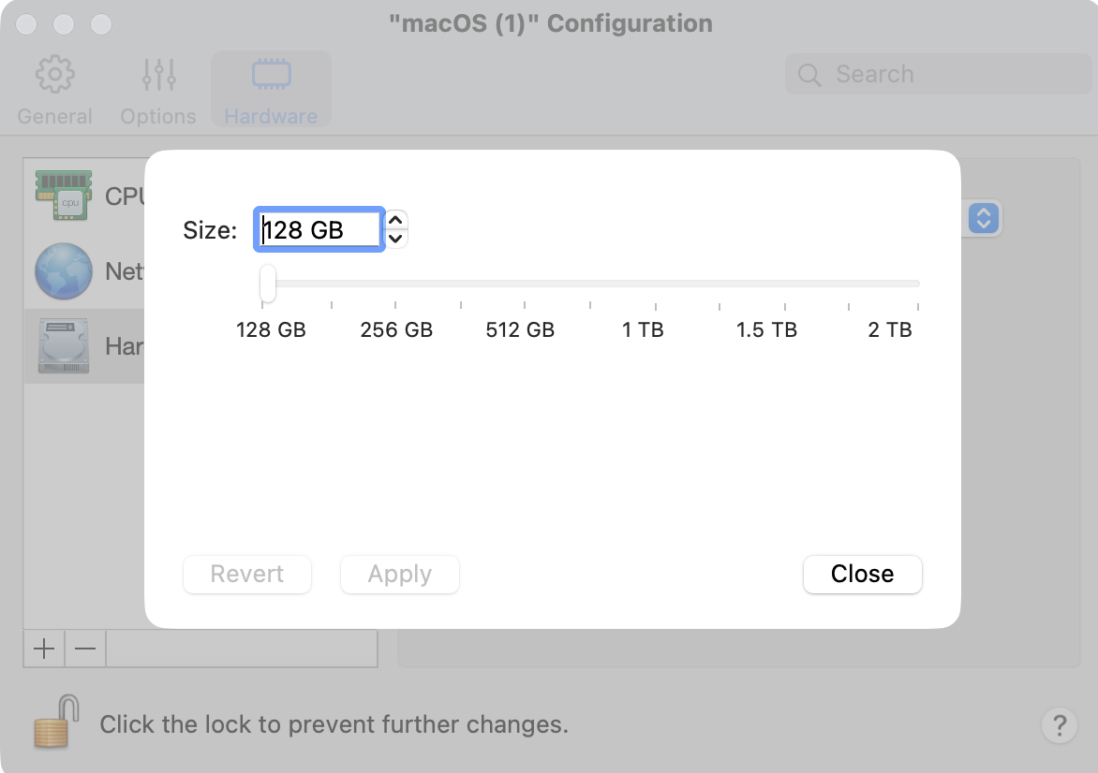Increase disk size with the up stepper arrow
The width and height of the screenshot is (1098, 773).
click(396, 220)
